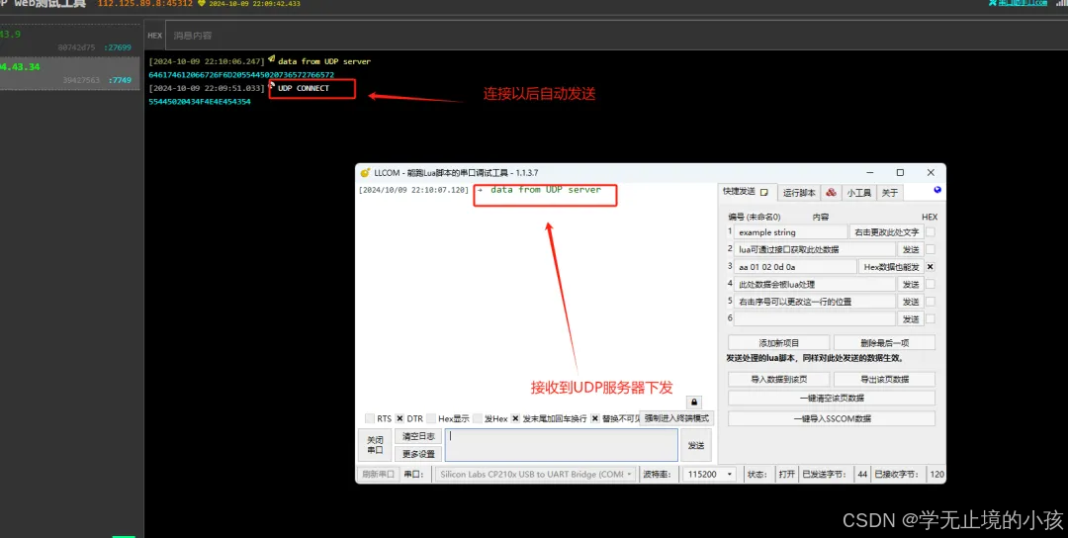Click the hex string 55445020434F4E4E454354

pyautogui.click(x=200, y=102)
